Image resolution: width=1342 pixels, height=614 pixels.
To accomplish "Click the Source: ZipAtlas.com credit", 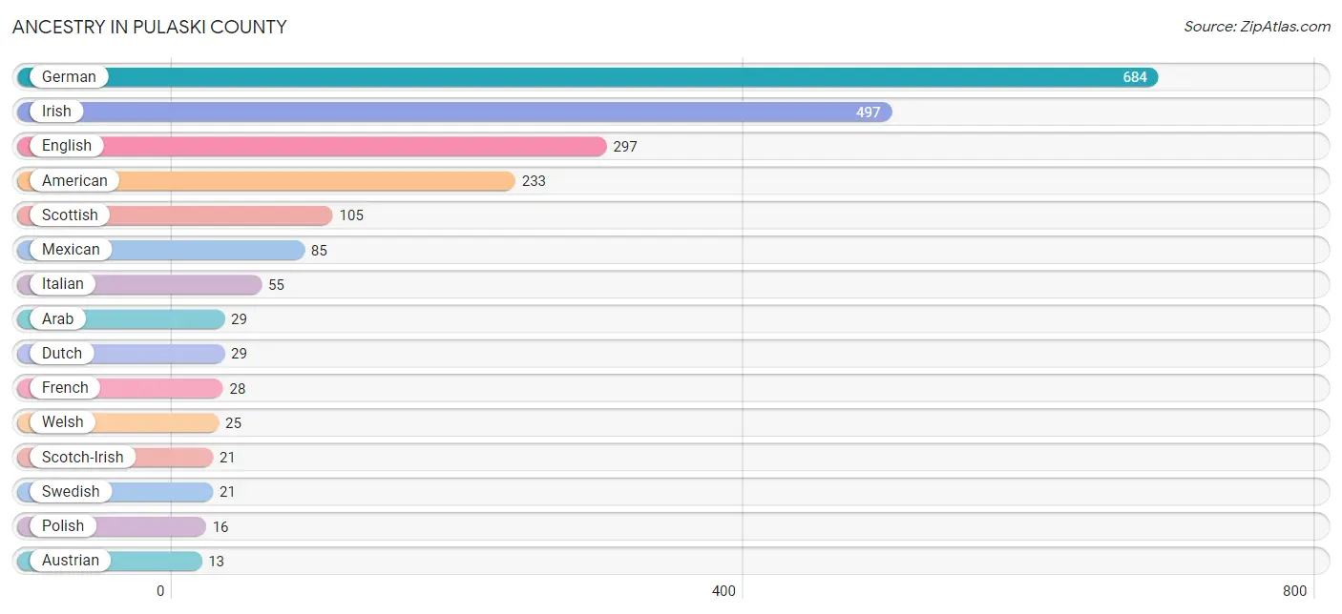I will [1257, 27].
